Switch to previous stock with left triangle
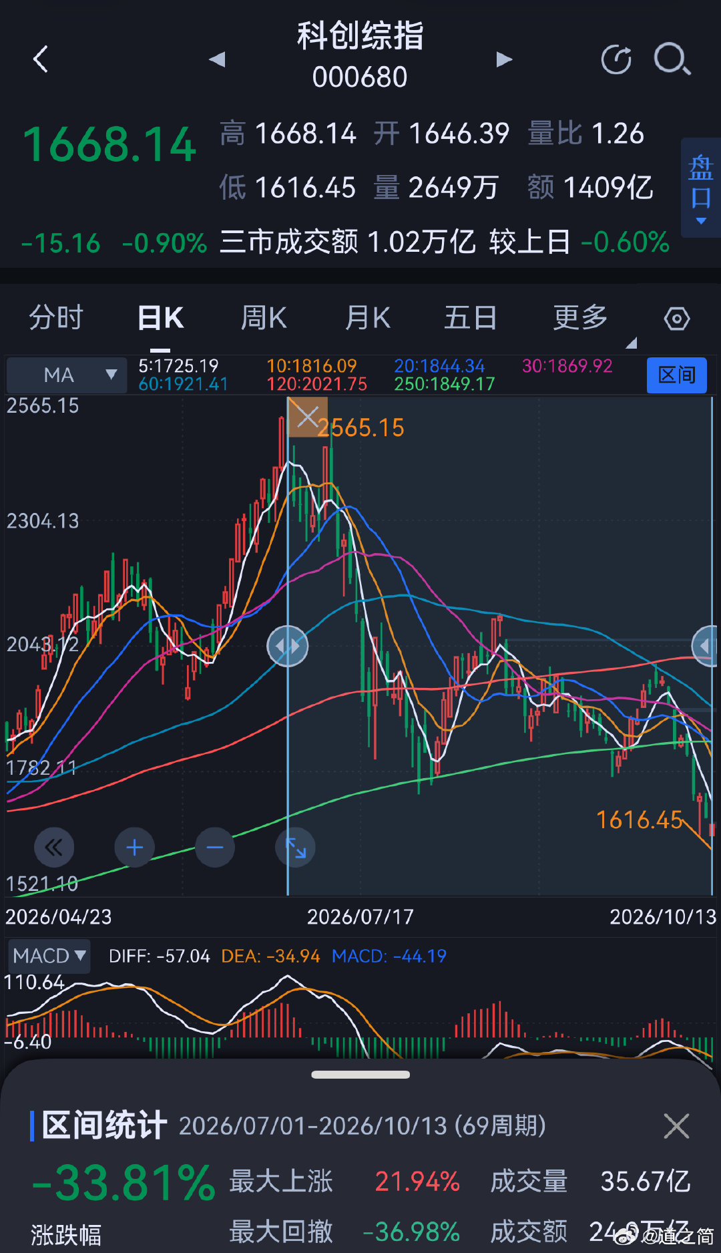This screenshot has height=1253, width=721. [217, 59]
